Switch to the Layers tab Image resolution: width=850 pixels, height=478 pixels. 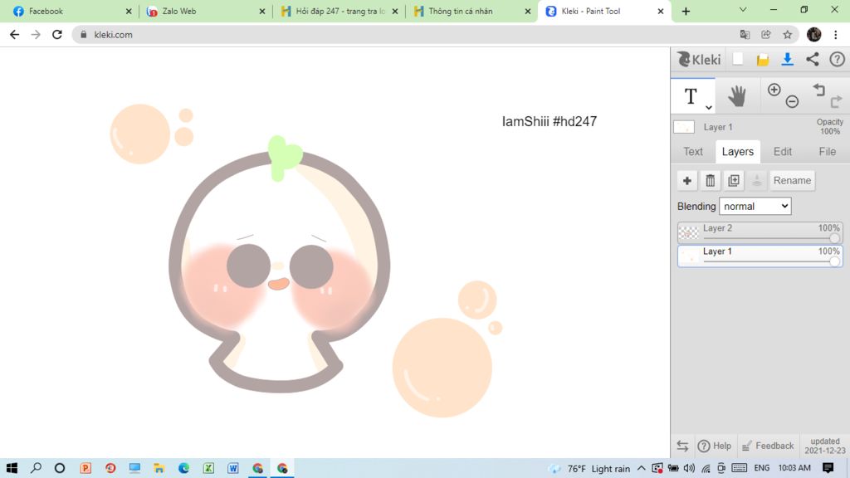(x=737, y=152)
